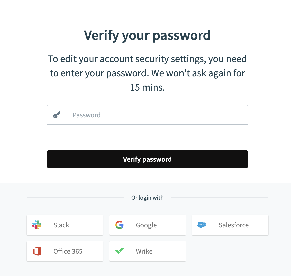This screenshot has width=291, height=276.
Task: Log in with Office 365
Action: tap(65, 251)
